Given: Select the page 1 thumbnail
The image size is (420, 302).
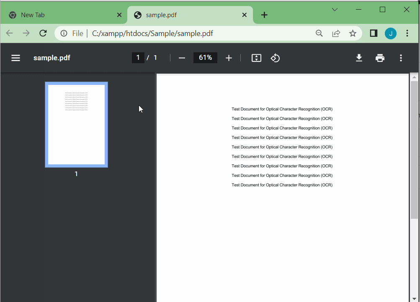Looking at the screenshot, I should 76,124.
